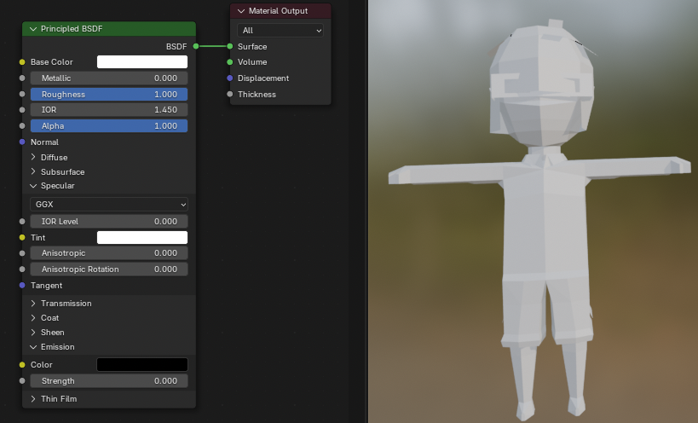Image resolution: width=698 pixels, height=423 pixels.
Task: Click the IOR Level value slider
Action: pyautogui.click(x=109, y=221)
